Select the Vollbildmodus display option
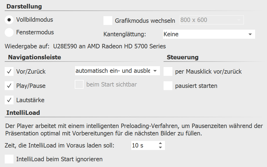267x167 pixels. [9, 20]
